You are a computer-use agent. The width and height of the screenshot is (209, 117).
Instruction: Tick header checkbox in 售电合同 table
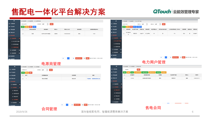click(124, 75)
